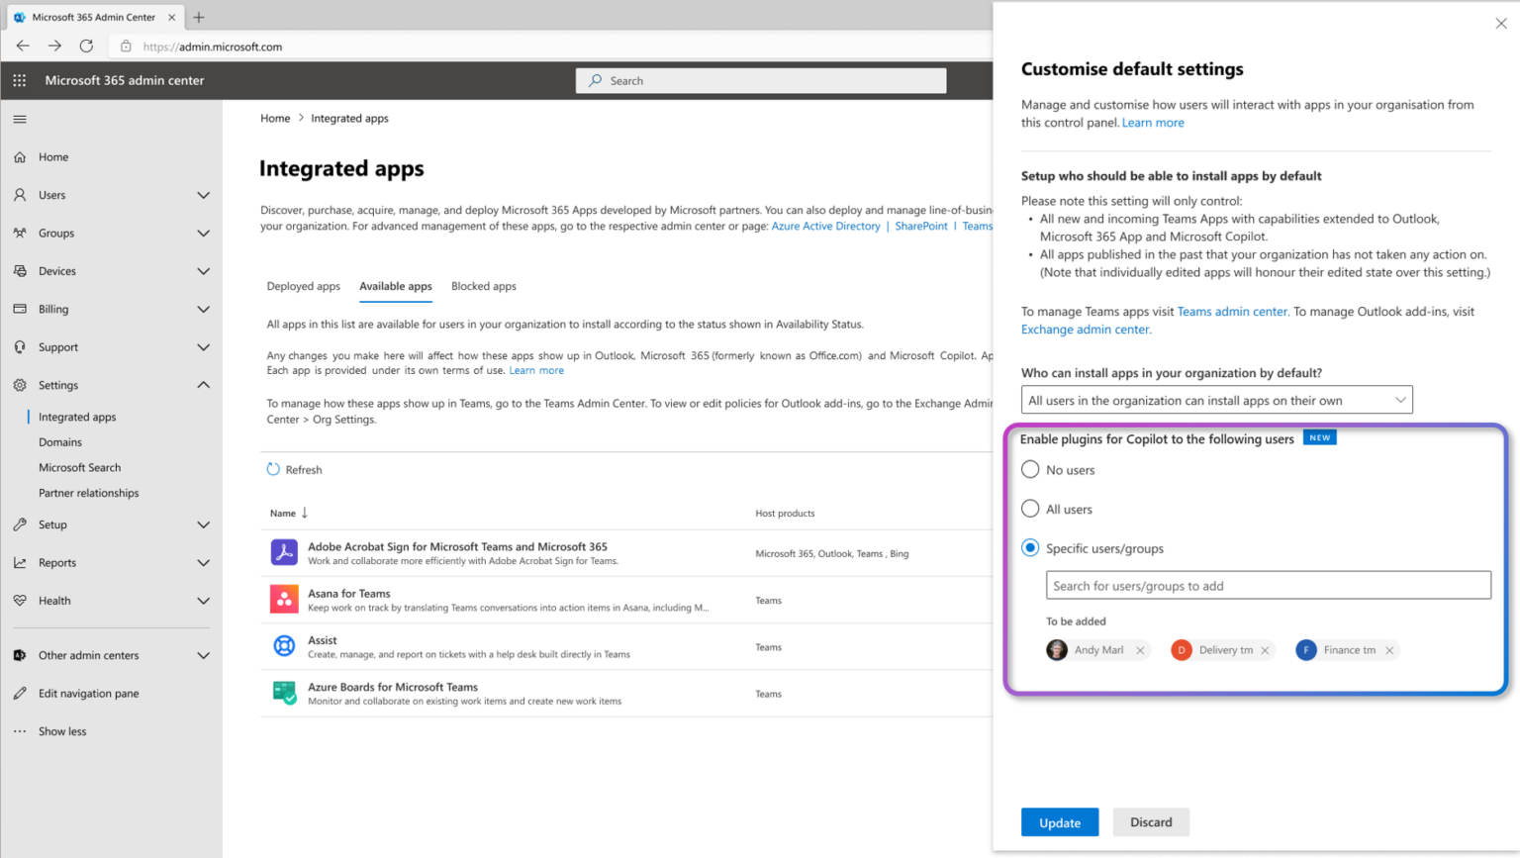
Task: Remove the Finance tm chip
Action: click(x=1389, y=650)
